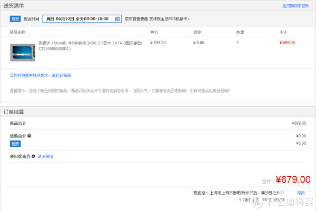The width and height of the screenshot is (316, 211).
Task: Click the 运费合计 info arrow icon
Action: [x=29, y=136]
